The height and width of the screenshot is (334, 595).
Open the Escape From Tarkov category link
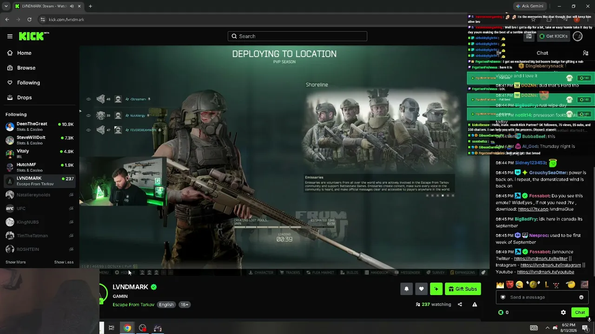(x=133, y=305)
